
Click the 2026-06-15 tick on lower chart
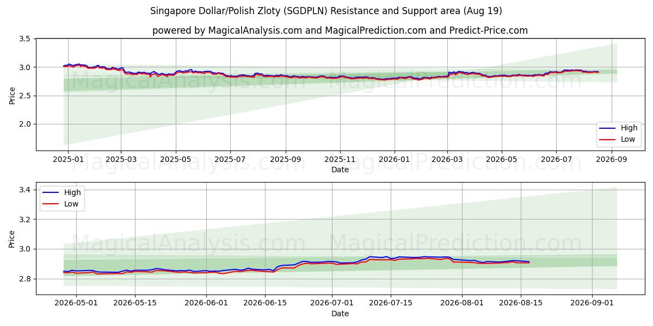click(x=265, y=304)
